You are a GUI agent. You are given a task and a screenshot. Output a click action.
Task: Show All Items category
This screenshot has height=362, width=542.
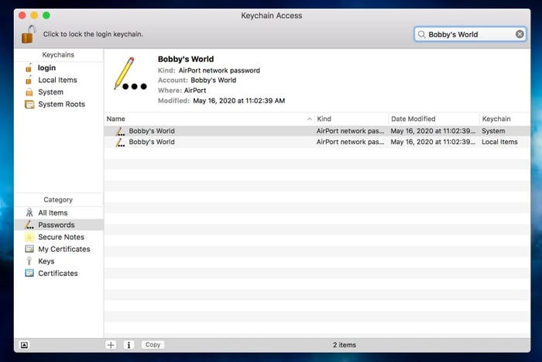(53, 212)
